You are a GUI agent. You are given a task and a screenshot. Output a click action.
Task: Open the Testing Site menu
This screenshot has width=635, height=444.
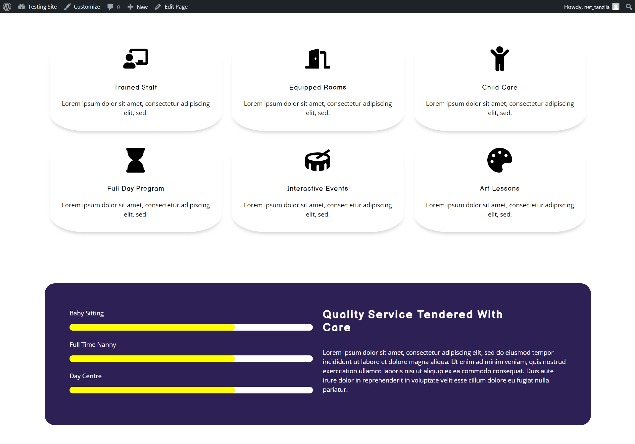tap(37, 7)
